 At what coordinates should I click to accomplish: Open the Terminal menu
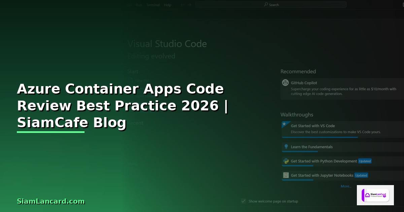coord(153,5)
